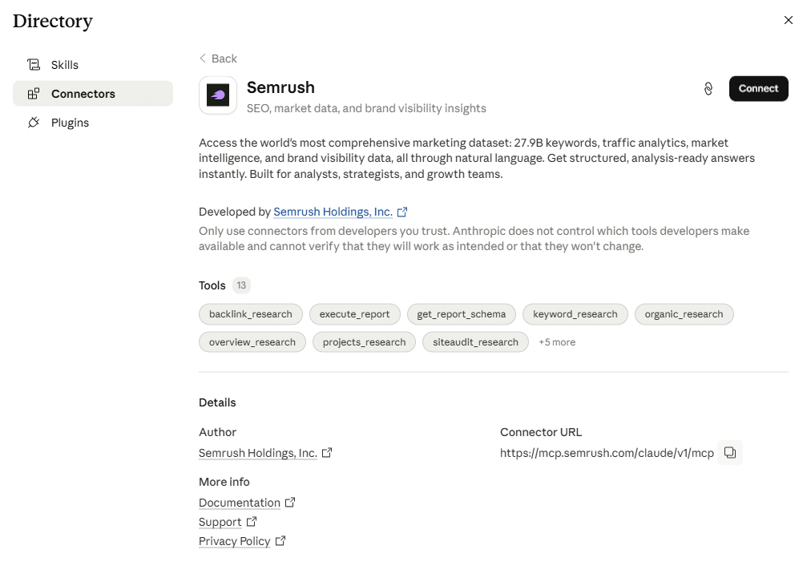811x586 pixels.
Task: Click external link icon after 'Developed by' link
Action: tap(401, 212)
